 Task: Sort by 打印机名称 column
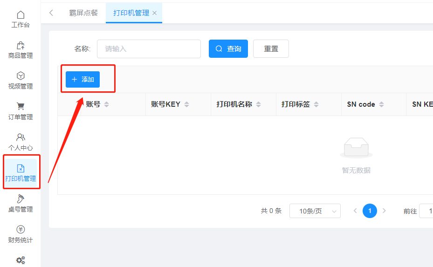click(259, 104)
